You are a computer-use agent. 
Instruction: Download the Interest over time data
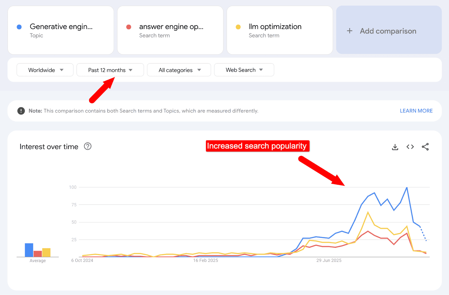click(x=395, y=147)
